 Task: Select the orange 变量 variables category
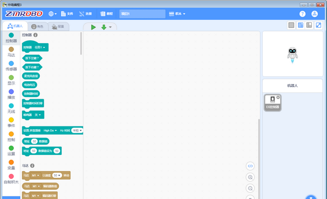[11, 165]
